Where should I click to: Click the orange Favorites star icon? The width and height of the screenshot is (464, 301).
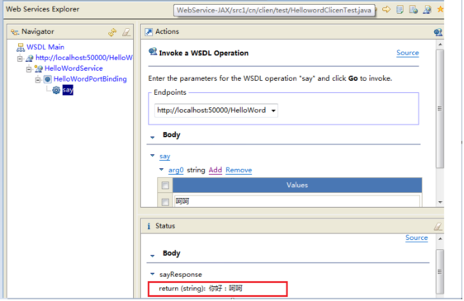(x=440, y=9)
